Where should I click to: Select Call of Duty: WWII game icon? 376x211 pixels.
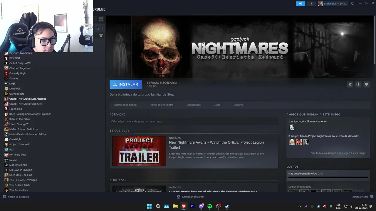6,63
